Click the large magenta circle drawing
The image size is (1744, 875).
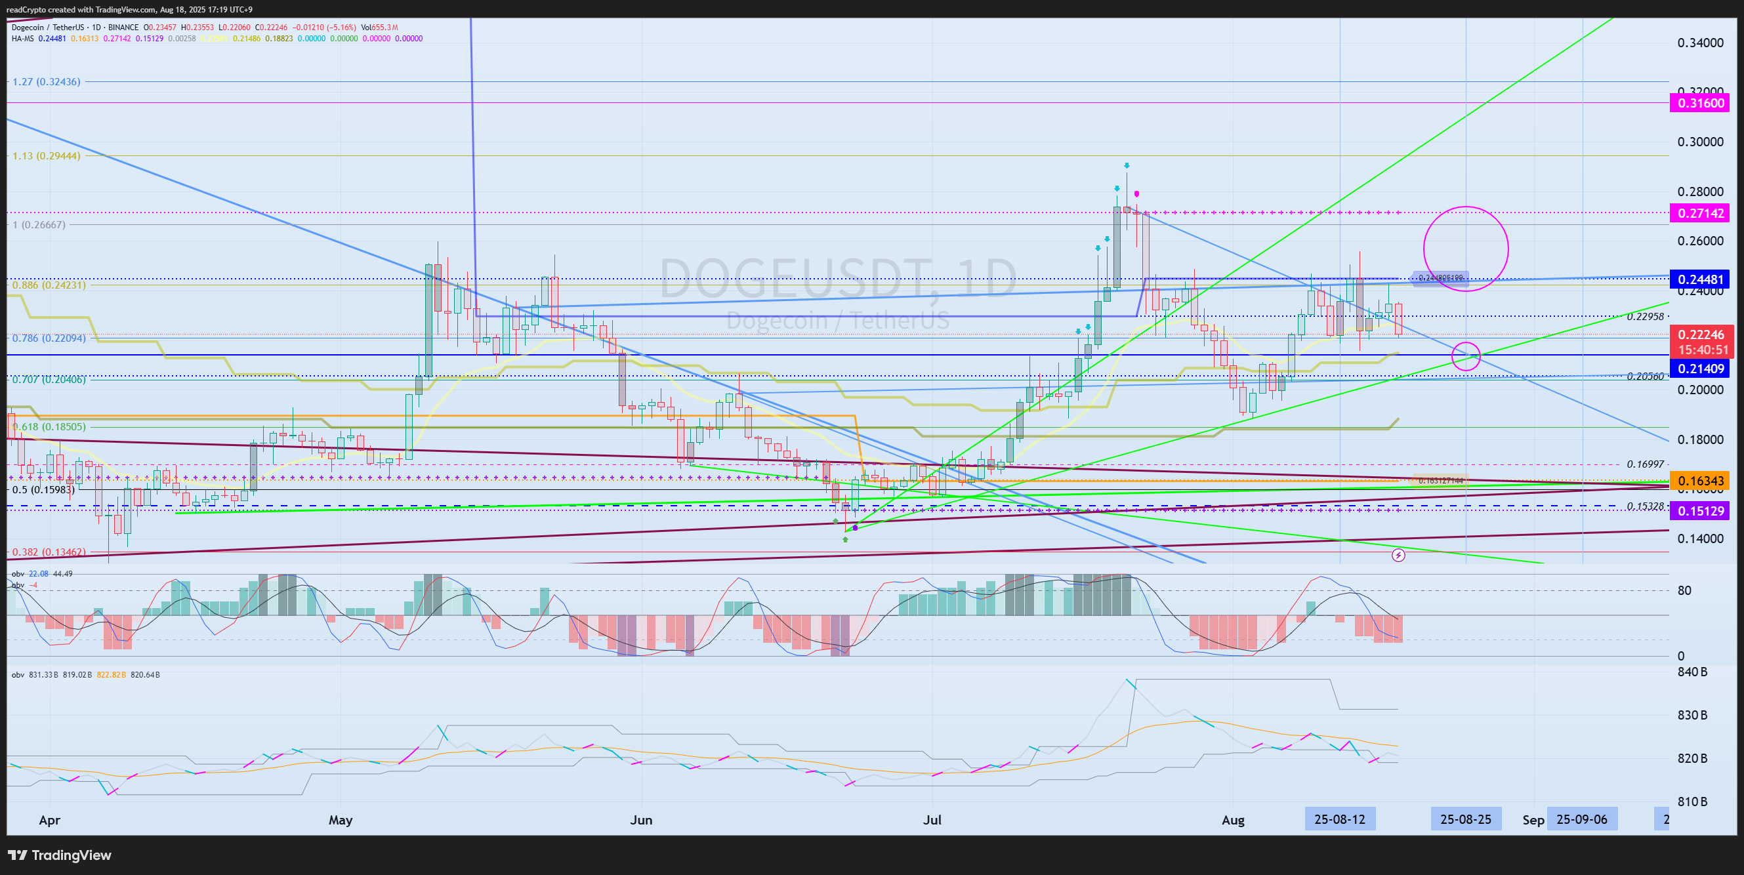(1466, 249)
